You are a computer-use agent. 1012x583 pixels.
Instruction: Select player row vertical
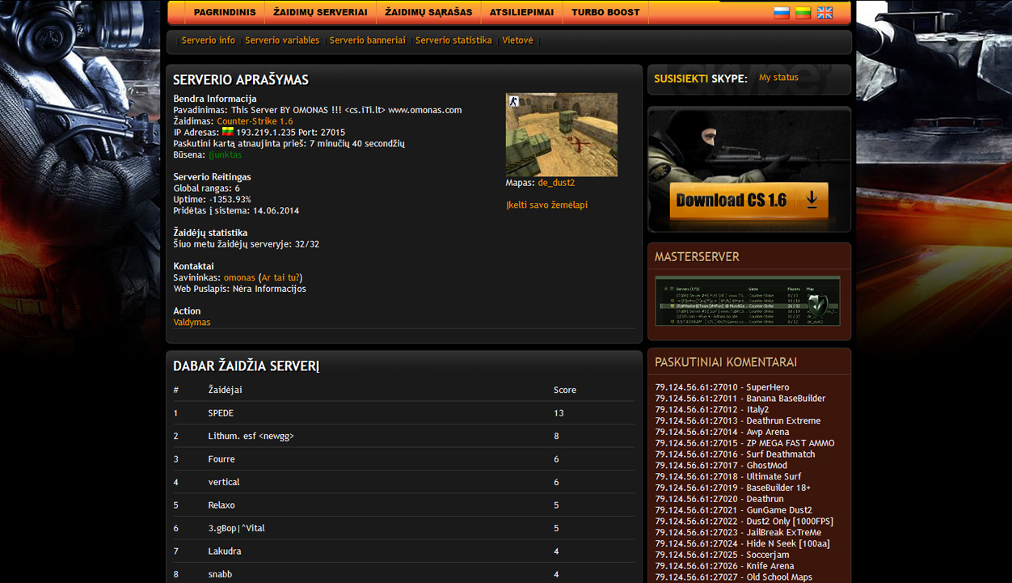404,482
